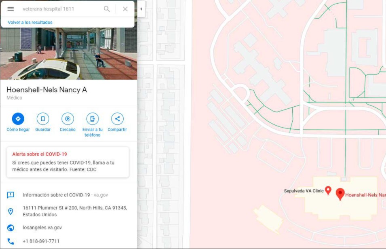Save the place with the 'Guardar' icon

pyautogui.click(x=43, y=119)
